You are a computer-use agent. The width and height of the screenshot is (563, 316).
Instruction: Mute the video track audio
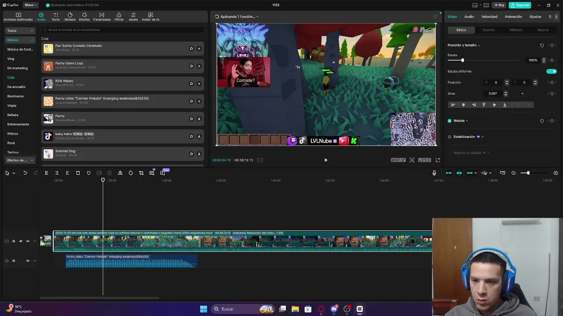point(28,241)
